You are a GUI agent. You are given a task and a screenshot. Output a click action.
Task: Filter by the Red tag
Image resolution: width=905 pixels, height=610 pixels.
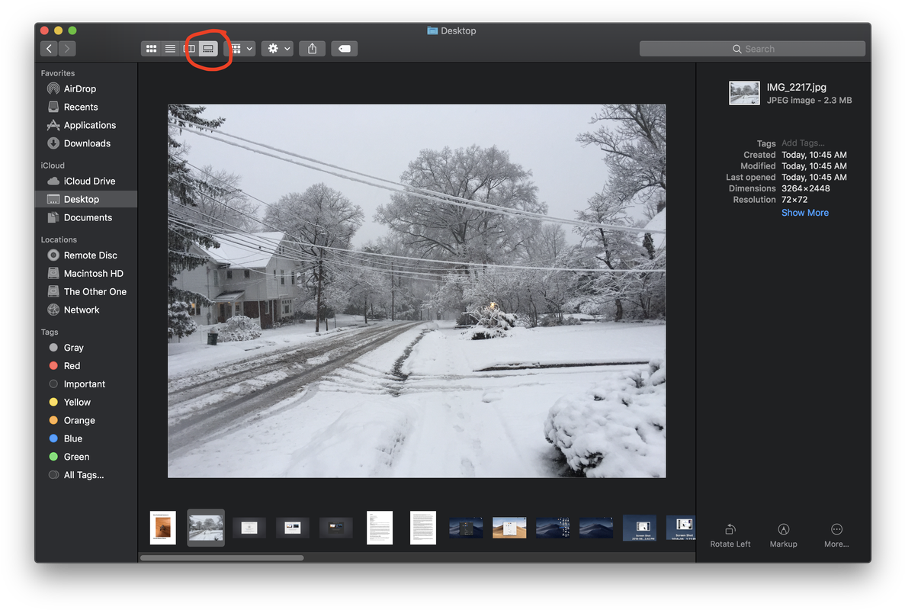[x=72, y=366]
